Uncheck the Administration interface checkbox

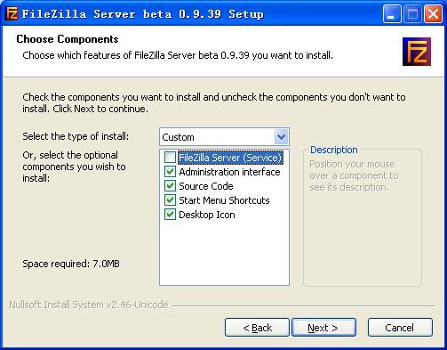(170, 172)
